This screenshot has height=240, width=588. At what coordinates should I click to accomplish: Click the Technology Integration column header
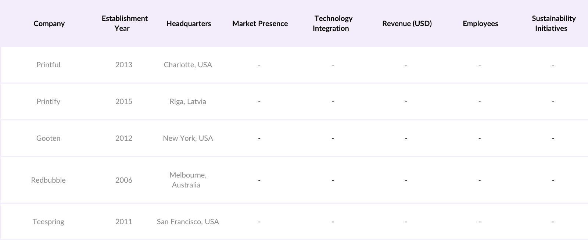pyautogui.click(x=333, y=24)
